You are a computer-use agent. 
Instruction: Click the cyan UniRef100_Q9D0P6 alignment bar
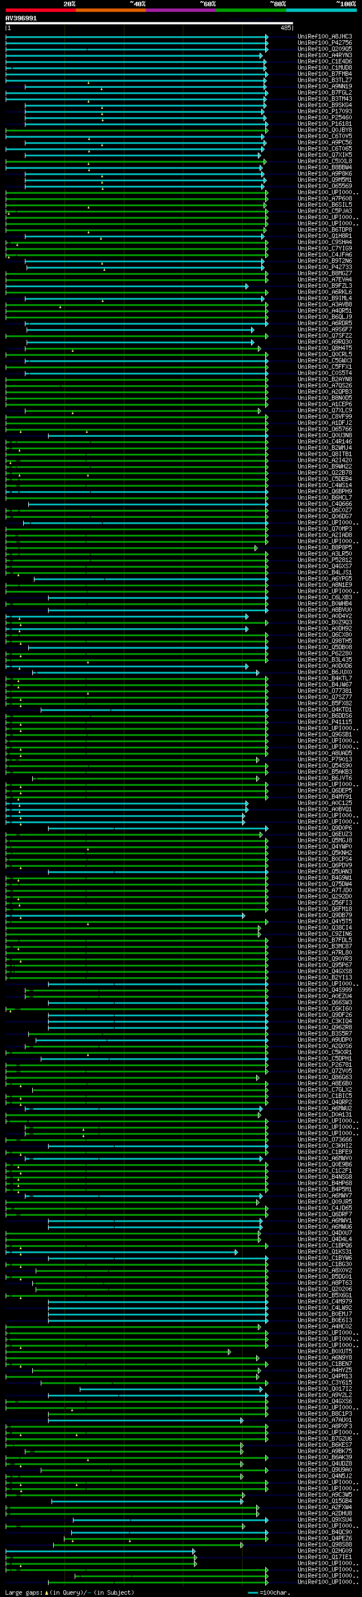(155, 828)
